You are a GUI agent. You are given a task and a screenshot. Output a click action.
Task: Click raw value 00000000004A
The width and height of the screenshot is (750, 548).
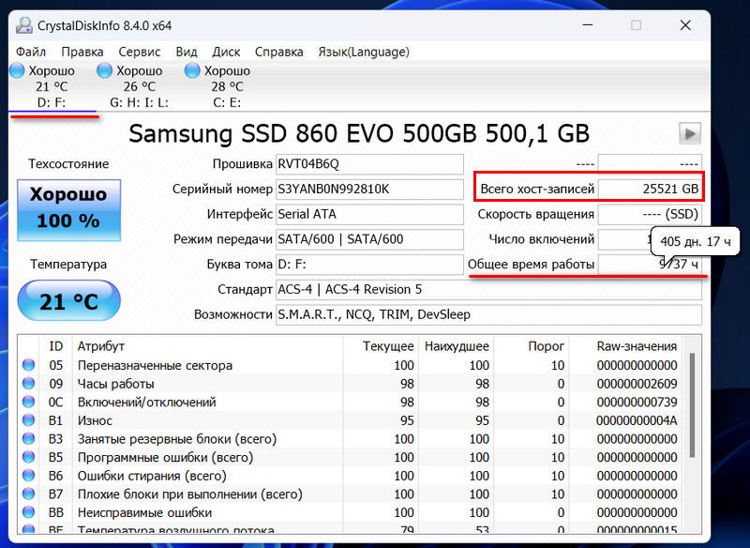click(x=637, y=420)
